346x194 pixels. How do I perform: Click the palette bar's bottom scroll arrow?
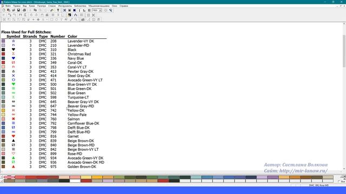pos(1,181)
